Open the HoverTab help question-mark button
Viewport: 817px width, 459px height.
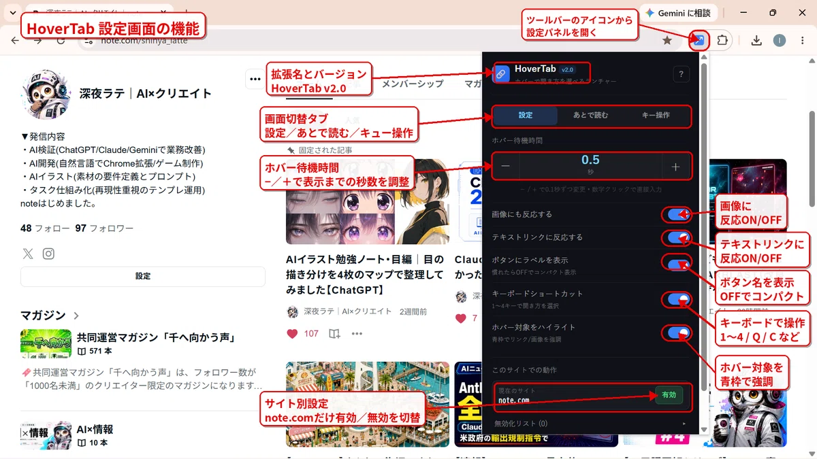pos(681,75)
